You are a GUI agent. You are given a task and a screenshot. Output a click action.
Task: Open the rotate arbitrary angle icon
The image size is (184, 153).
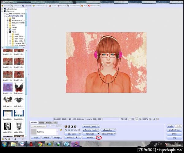[66, 130]
